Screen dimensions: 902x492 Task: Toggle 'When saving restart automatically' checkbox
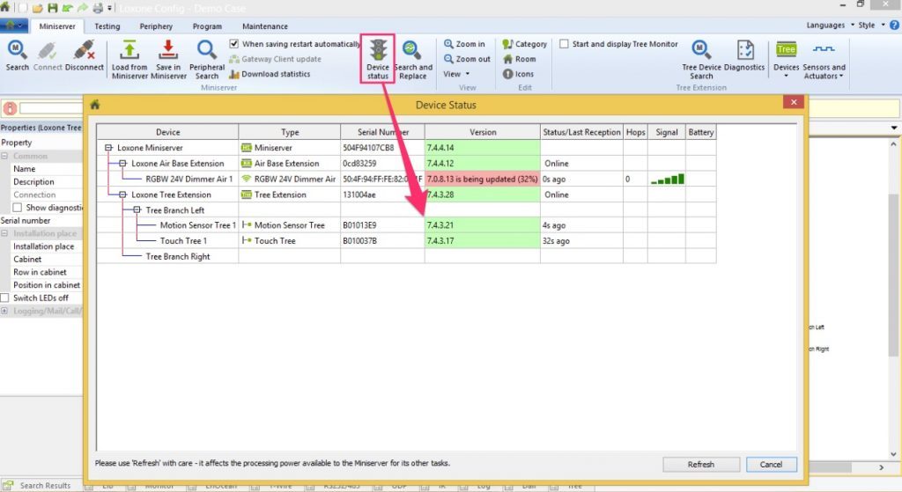233,44
